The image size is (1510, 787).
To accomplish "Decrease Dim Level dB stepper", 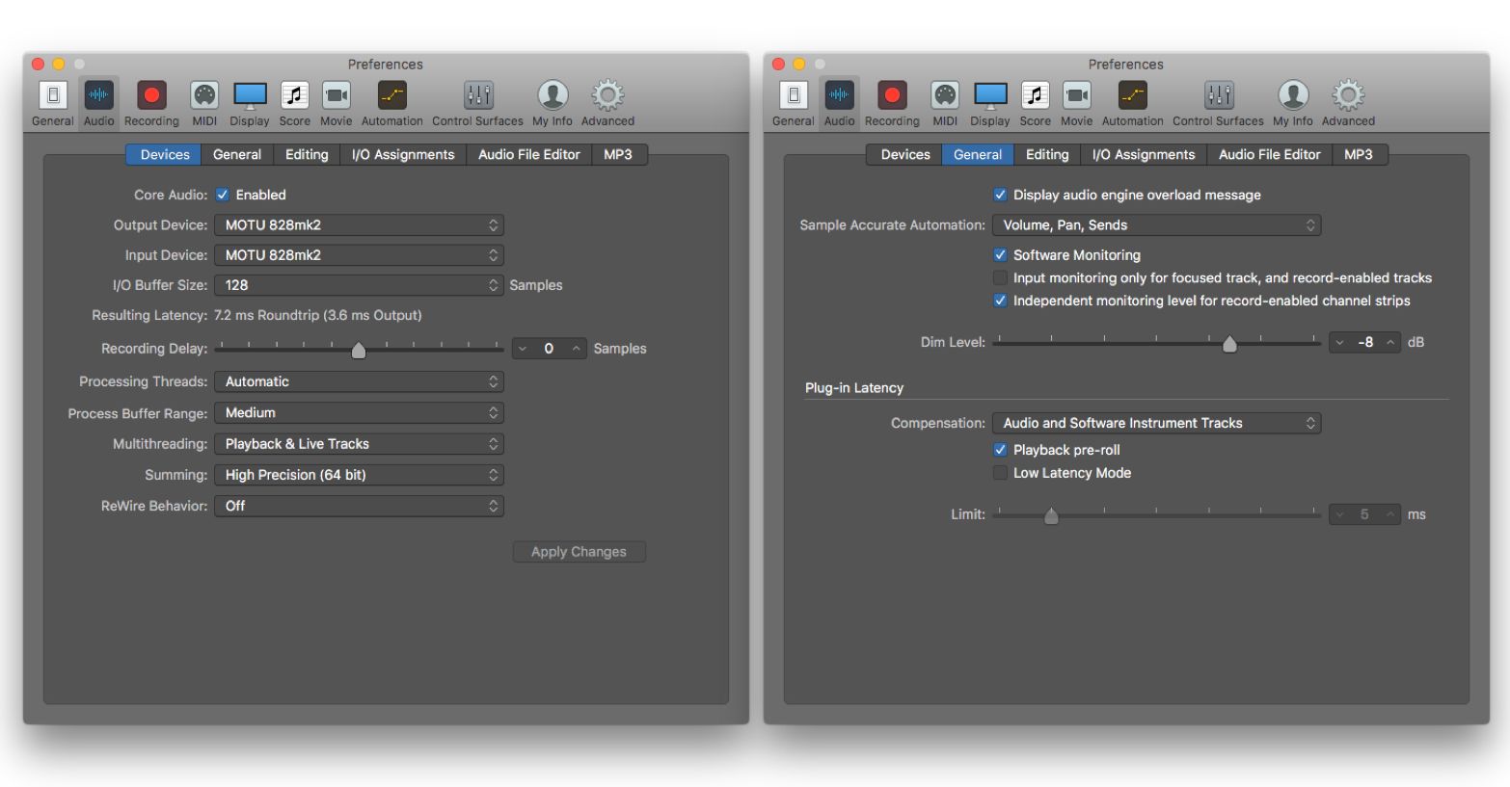I will pos(1339,342).
